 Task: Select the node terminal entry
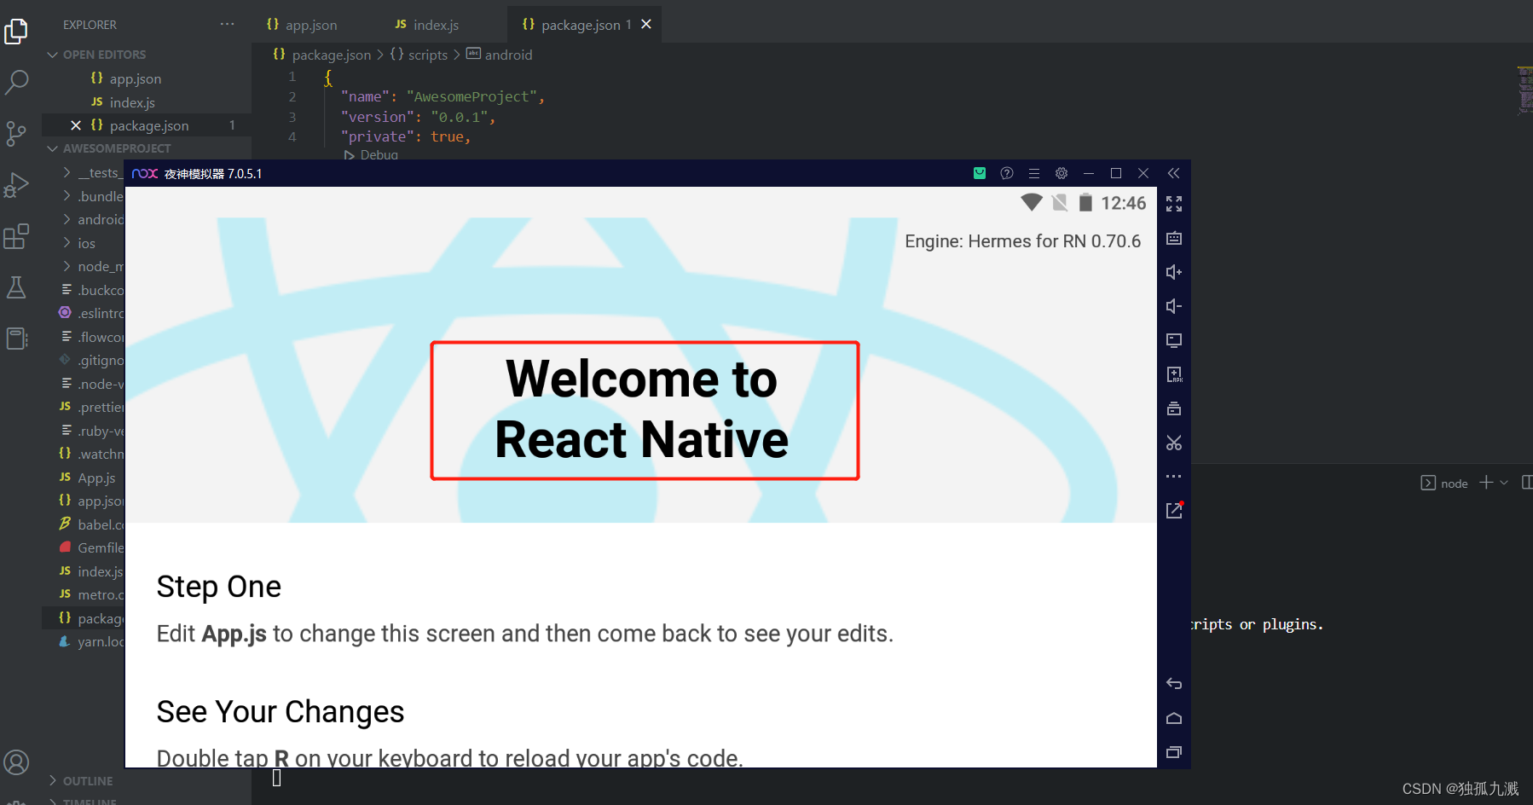coord(1444,483)
